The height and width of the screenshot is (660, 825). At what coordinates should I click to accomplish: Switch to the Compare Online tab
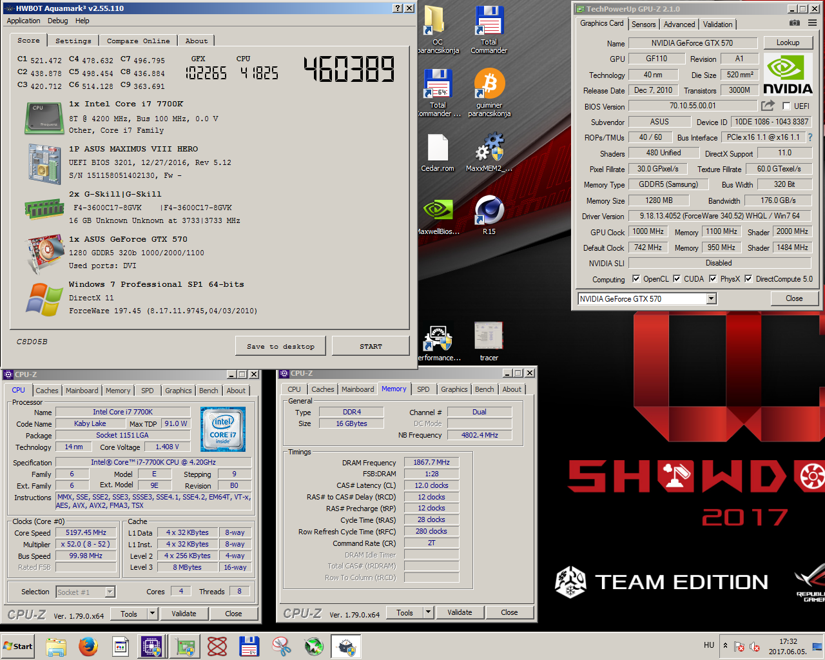pos(139,41)
